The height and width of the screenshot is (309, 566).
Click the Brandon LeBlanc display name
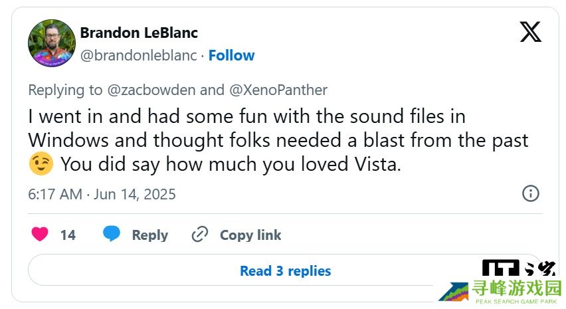139,33
